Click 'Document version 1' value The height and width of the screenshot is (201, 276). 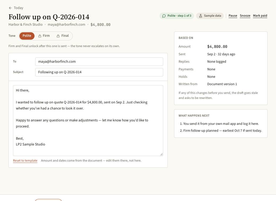(222, 84)
